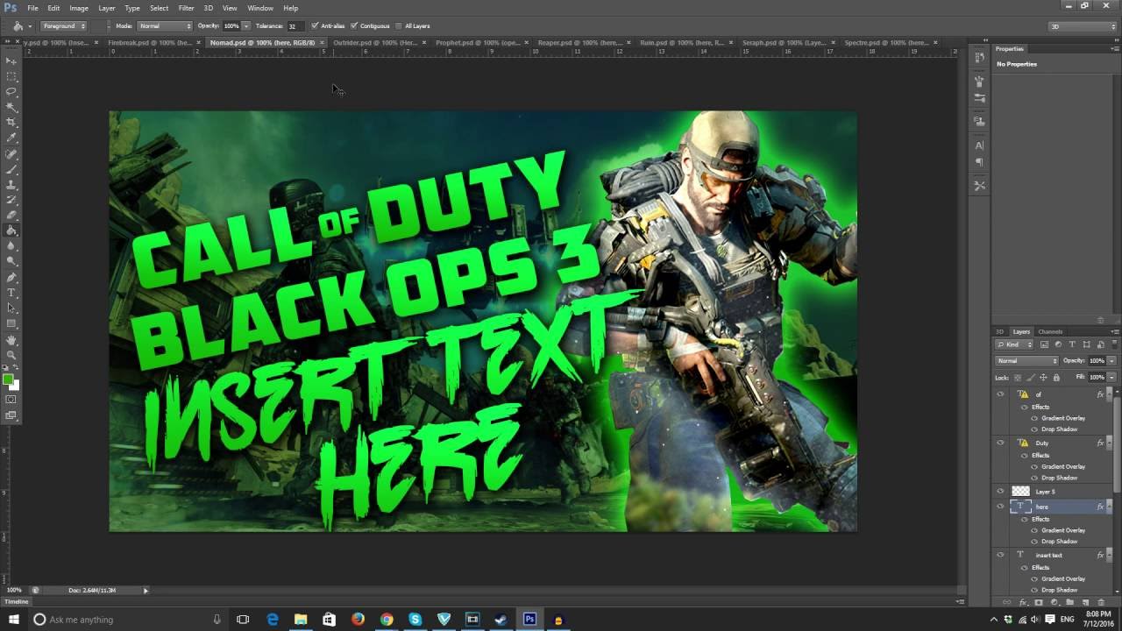
Task: Select the Dodge tool
Action: (11, 261)
